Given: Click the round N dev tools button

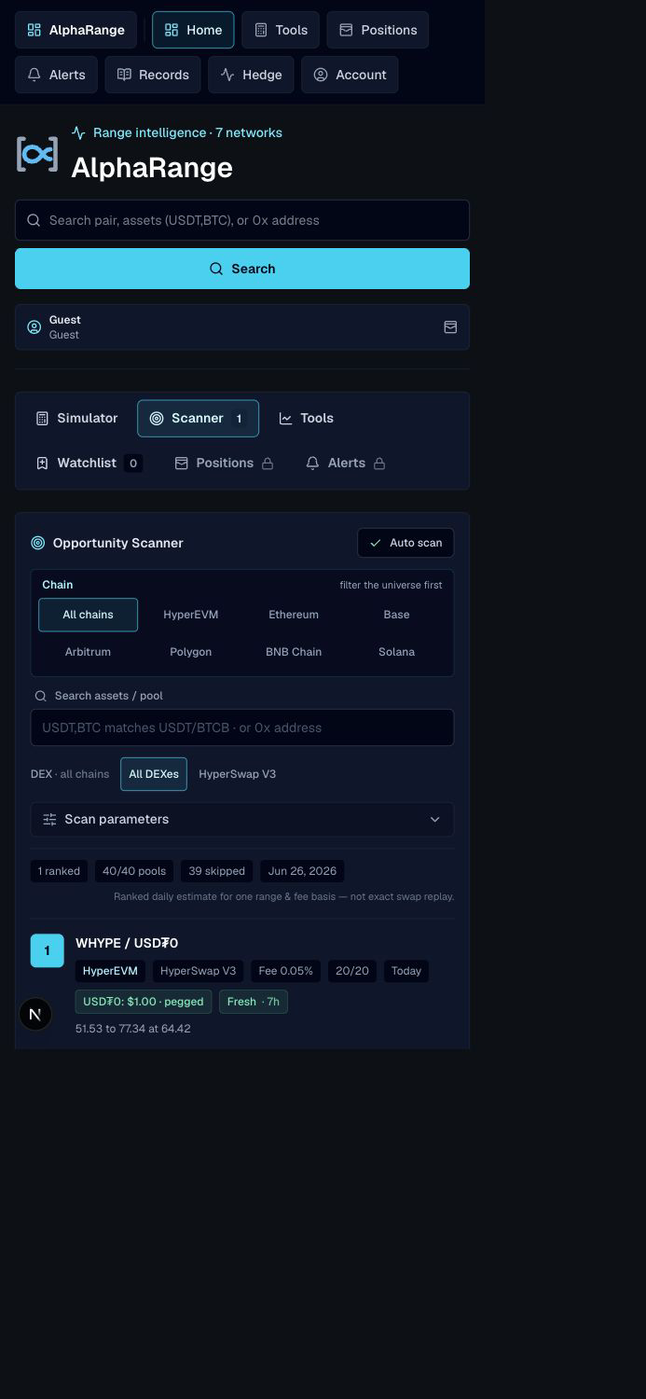Looking at the screenshot, I should 35,1014.
